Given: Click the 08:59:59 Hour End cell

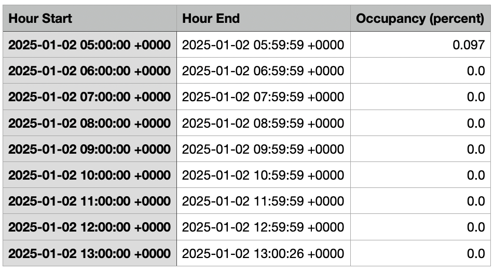Looking at the screenshot, I should pos(263,123).
